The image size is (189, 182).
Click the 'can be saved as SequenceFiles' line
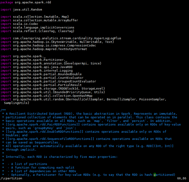click(31, 143)
